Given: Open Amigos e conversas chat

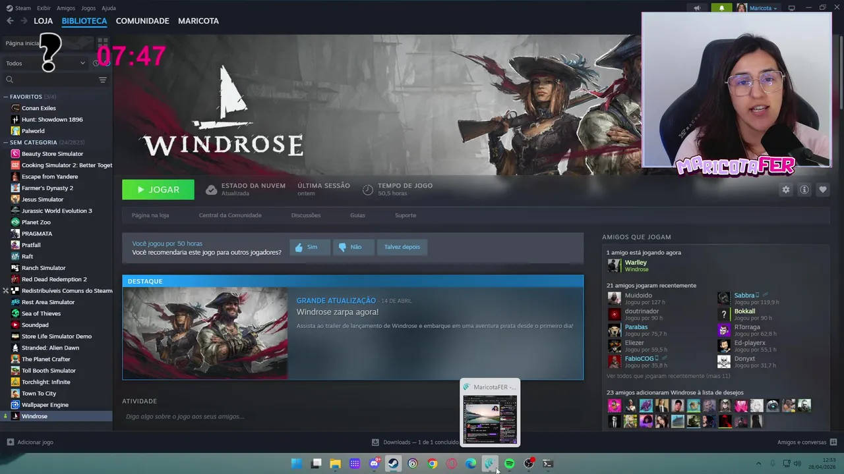Looking at the screenshot, I should [x=807, y=442].
